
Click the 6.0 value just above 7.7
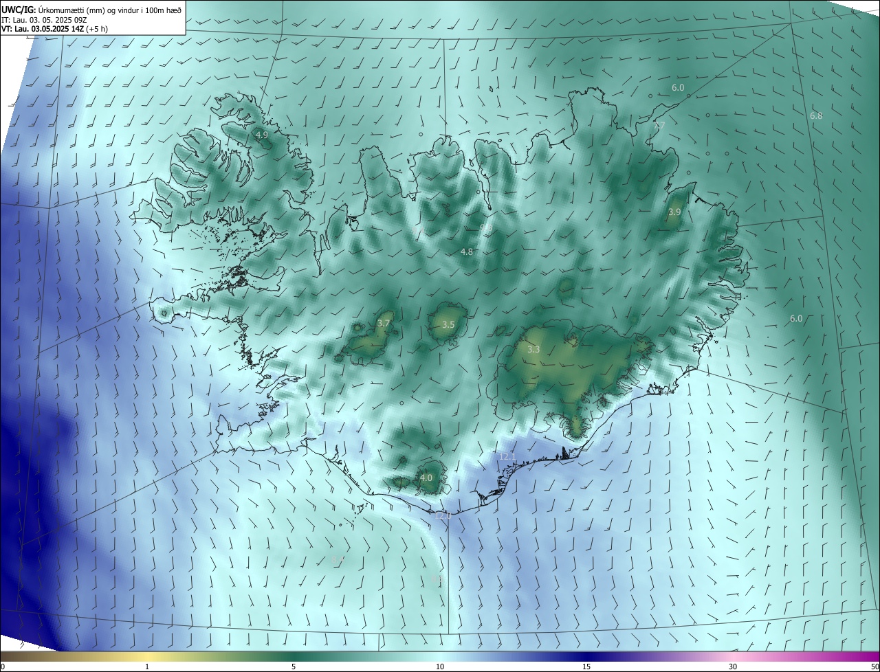pos(678,88)
